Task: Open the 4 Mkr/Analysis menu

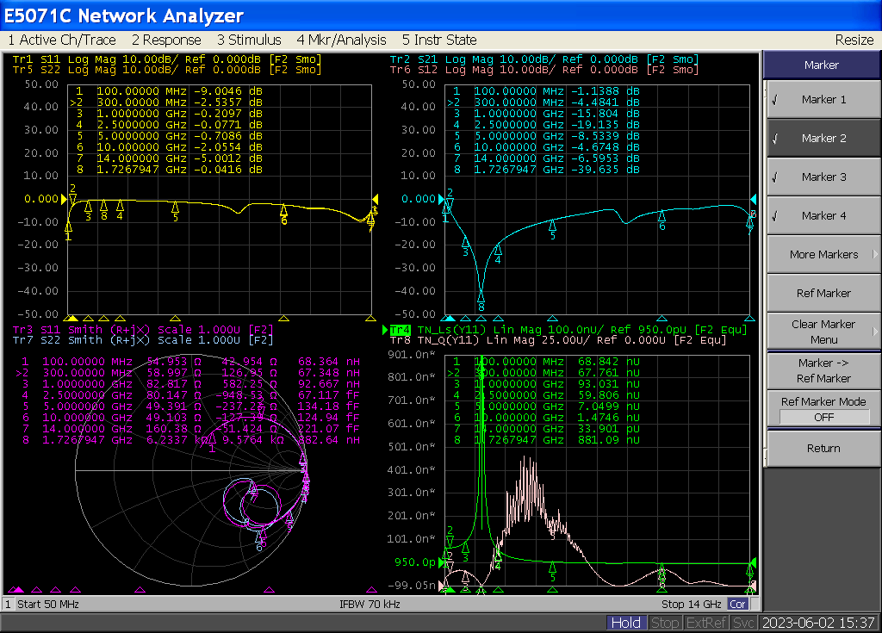Action: pyautogui.click(x=341, y=40)
